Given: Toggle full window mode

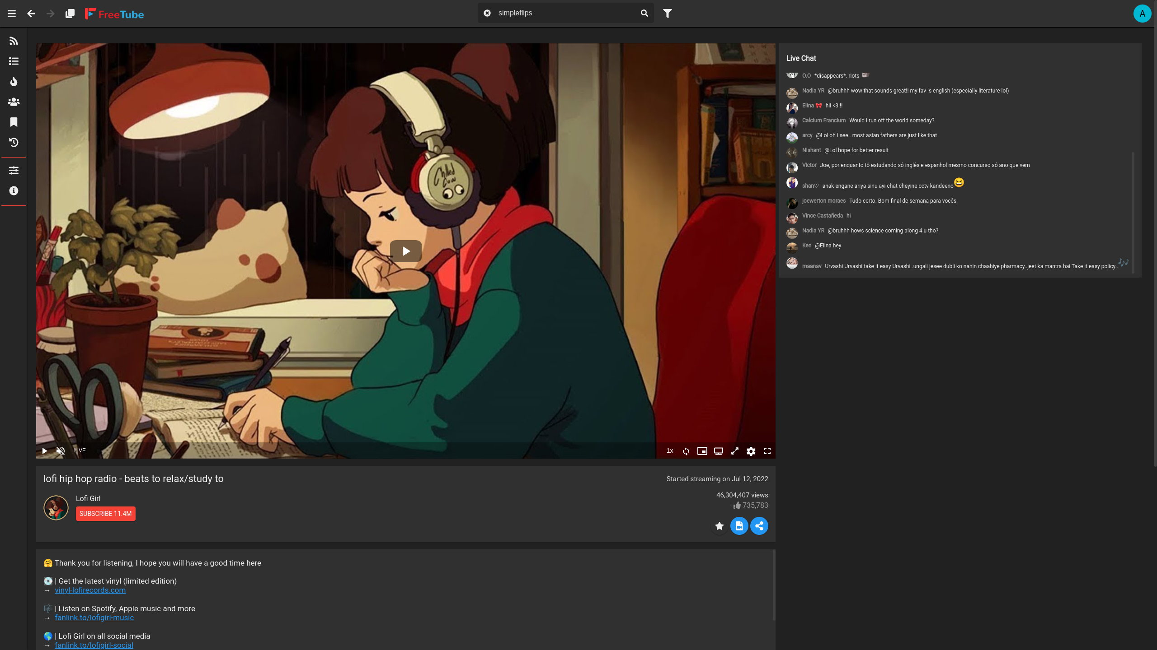Looking at the screenshot, I should (735, 451).
